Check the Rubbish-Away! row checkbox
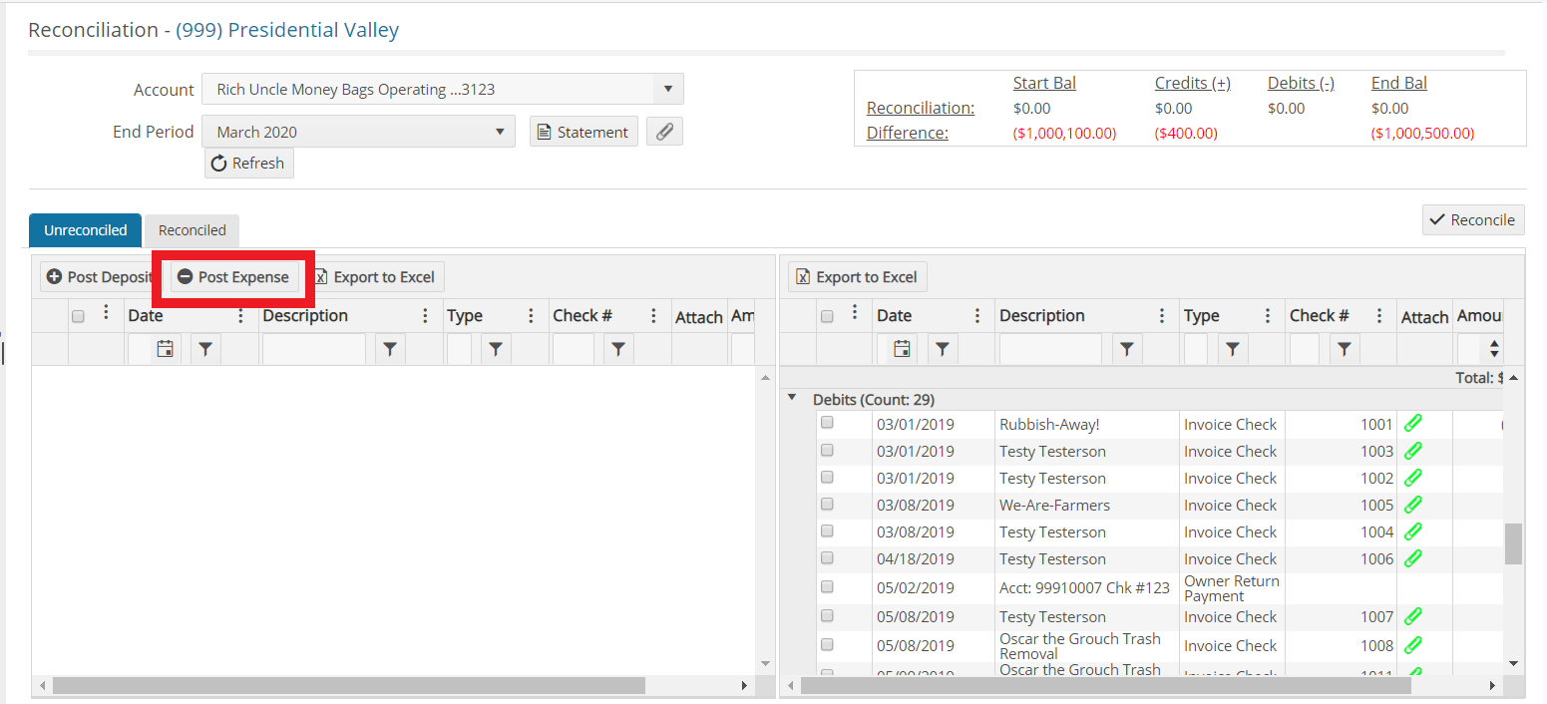 click(x=827, y=423)
